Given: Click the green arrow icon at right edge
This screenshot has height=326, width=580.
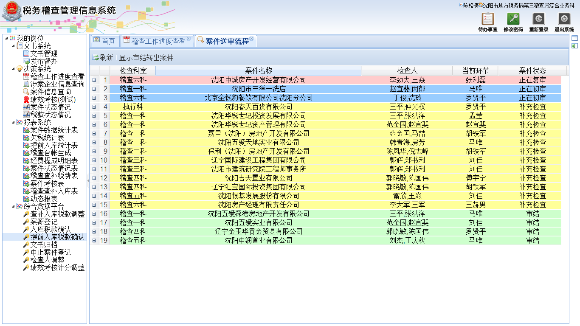Looking at the screenshot, I should point(574,46).
